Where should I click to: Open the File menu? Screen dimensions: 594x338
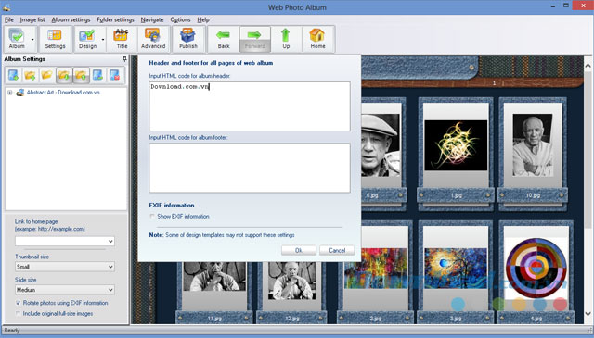tap(8, 19)
